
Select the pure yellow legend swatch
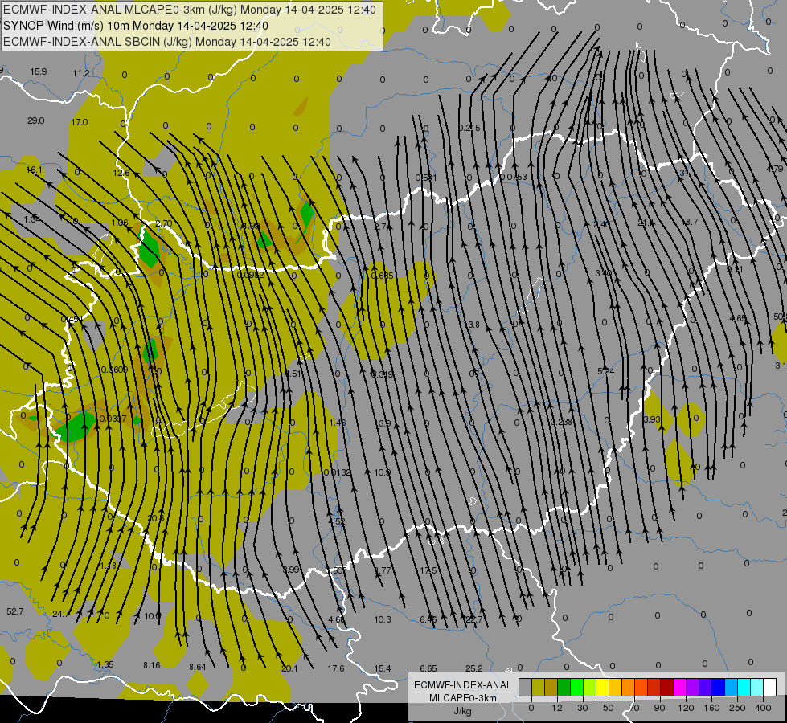point(602,687)
